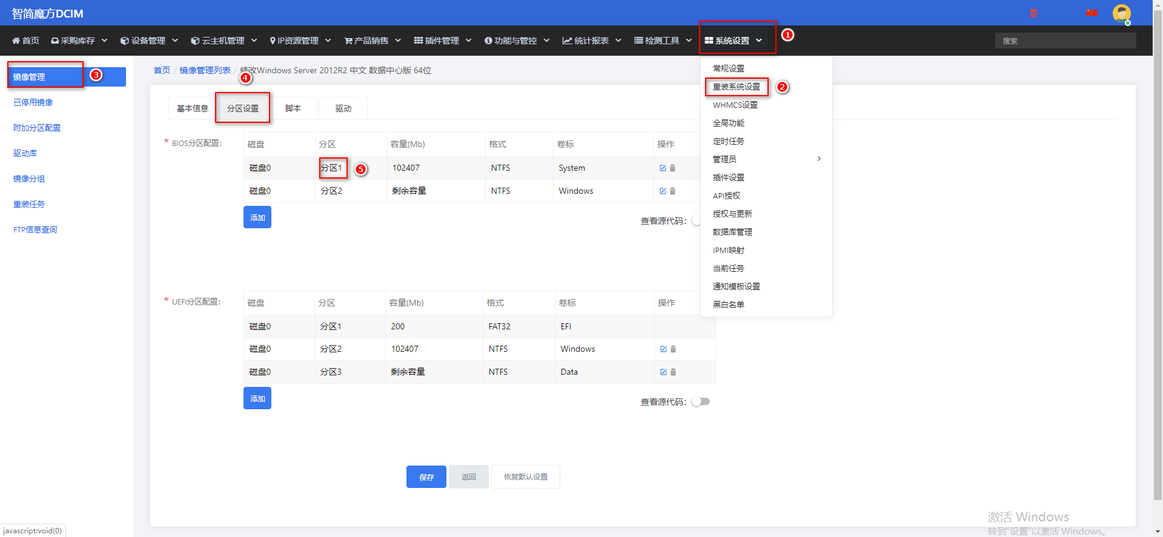Switch to the 脚本 tab
Viewport: 1163px width, 537px height.
293,108
